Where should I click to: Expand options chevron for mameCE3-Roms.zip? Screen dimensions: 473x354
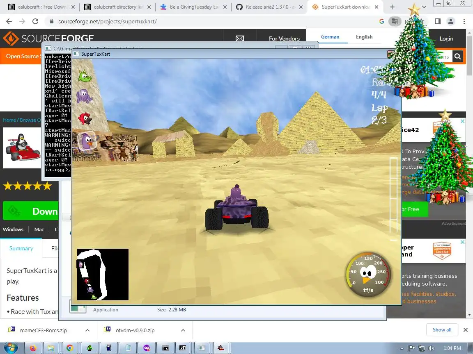coord(87,330)
